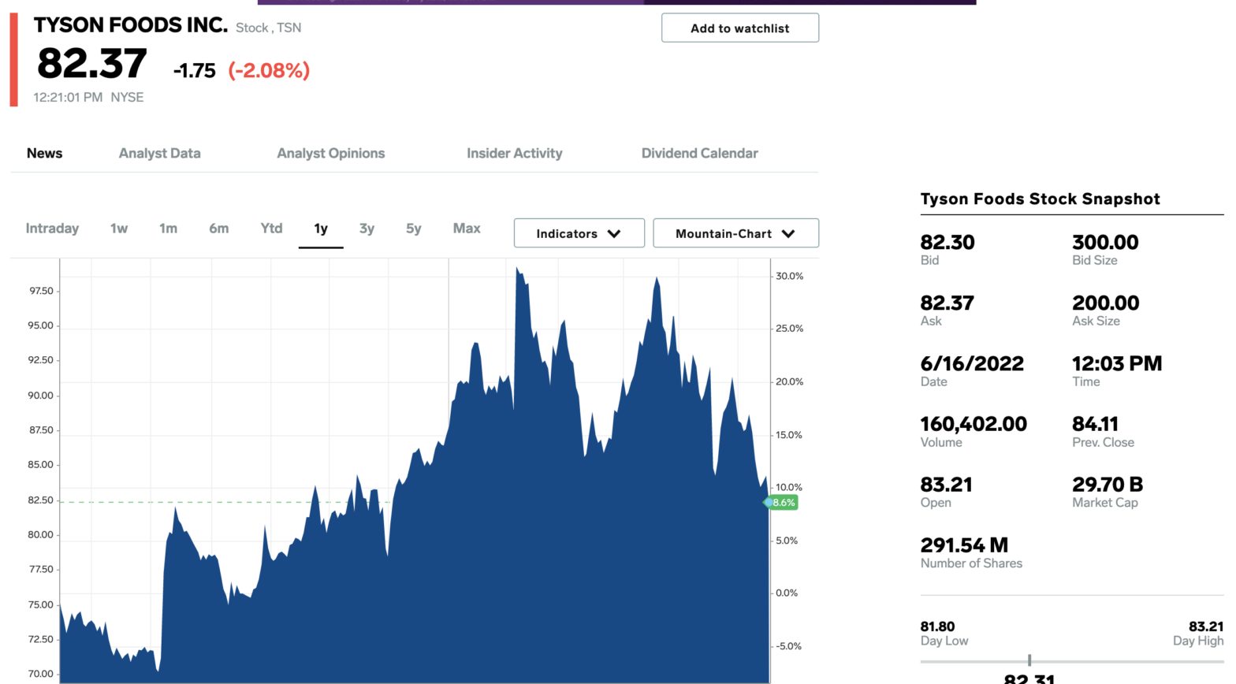Click the 300.00 Bid Size value
Image resolution: width=1236 pixels, height=684 pixels.
(x=1105, y=243)
